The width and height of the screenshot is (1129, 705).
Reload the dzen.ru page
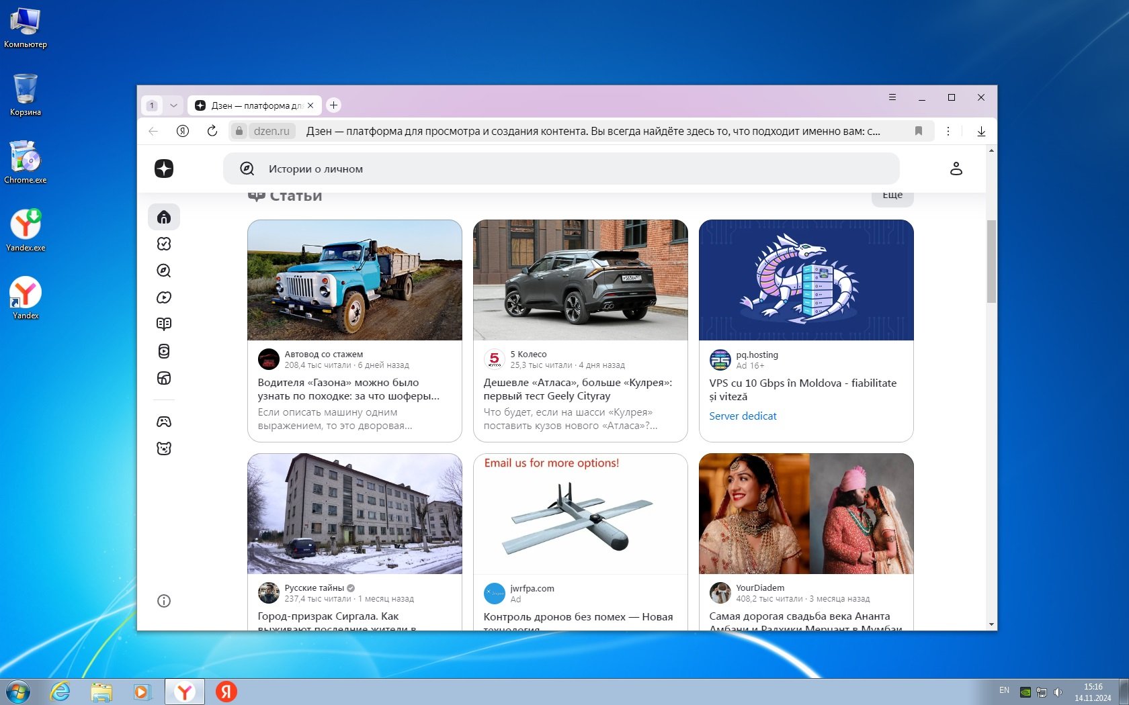tap(212, 132)
